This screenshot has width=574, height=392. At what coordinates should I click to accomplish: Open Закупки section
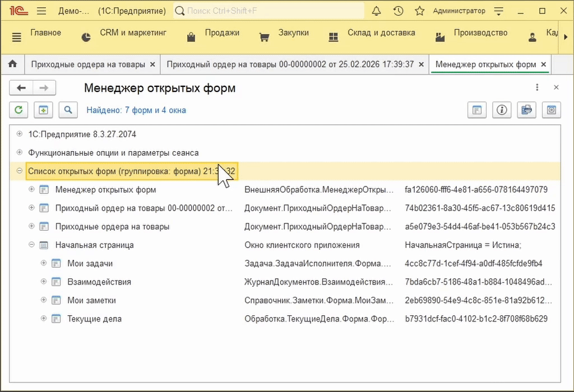[294, 32]
